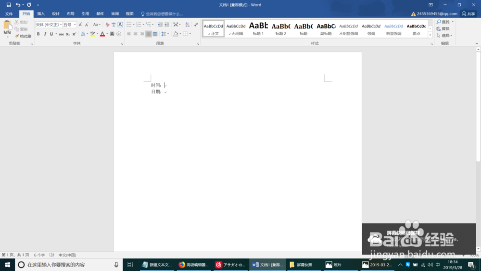Expand the styles gallery more button
Screen dimensions: 481x271
pyautogui.click(x=430, y=35)
